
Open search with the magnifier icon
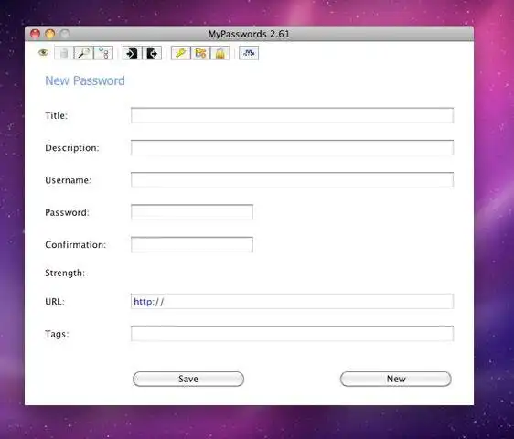[x=83, y=53]
